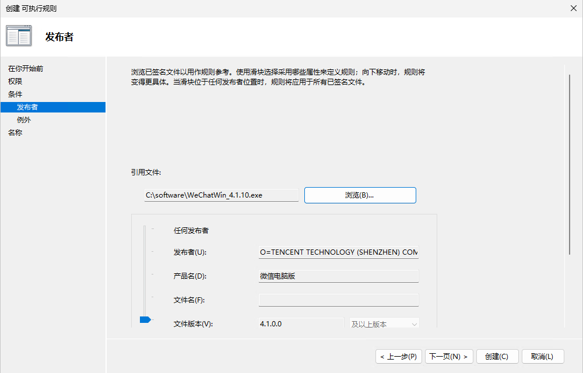Click the 创建(C) button

click(497, 357)
